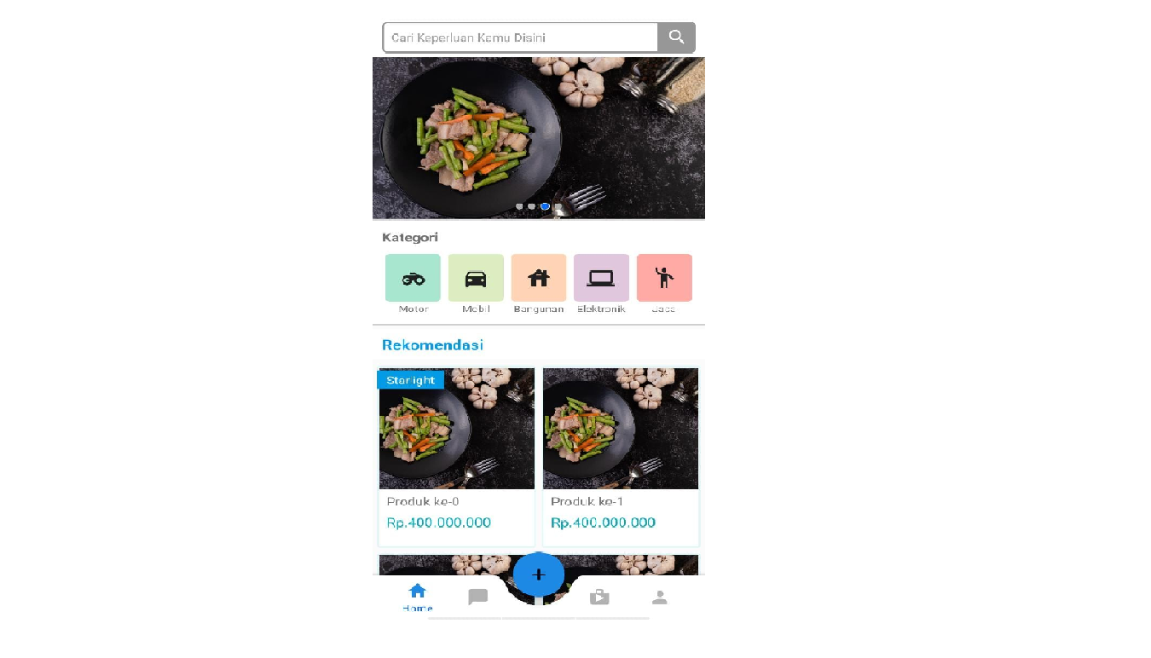Go to the profile person tab
Image resolution: width=1151 pixels, height=658 pixels.
(660, 597)
